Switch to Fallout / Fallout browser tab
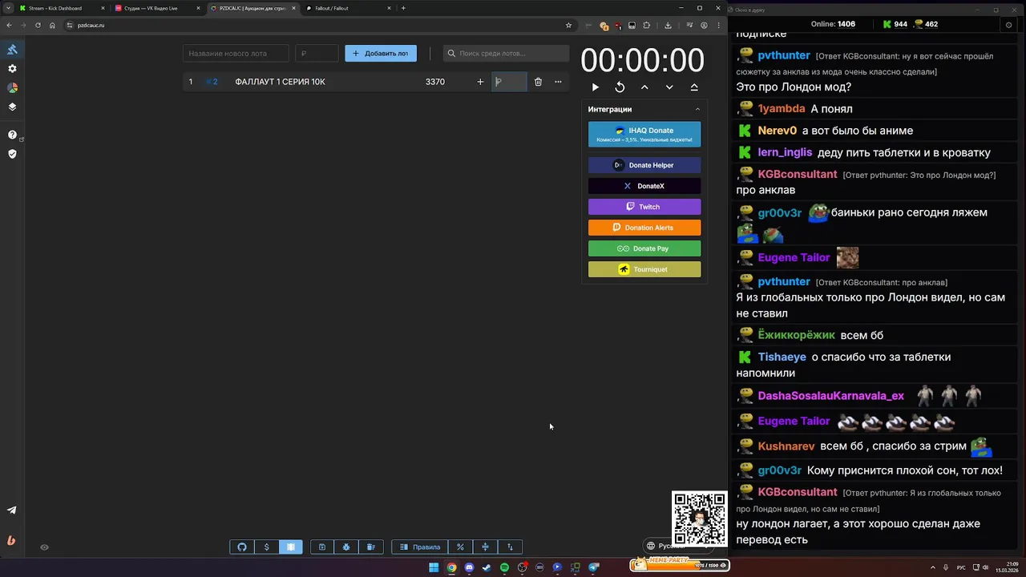Image resolution: width=1026 pixels, height=577 pixels. [x=348, y=8]
